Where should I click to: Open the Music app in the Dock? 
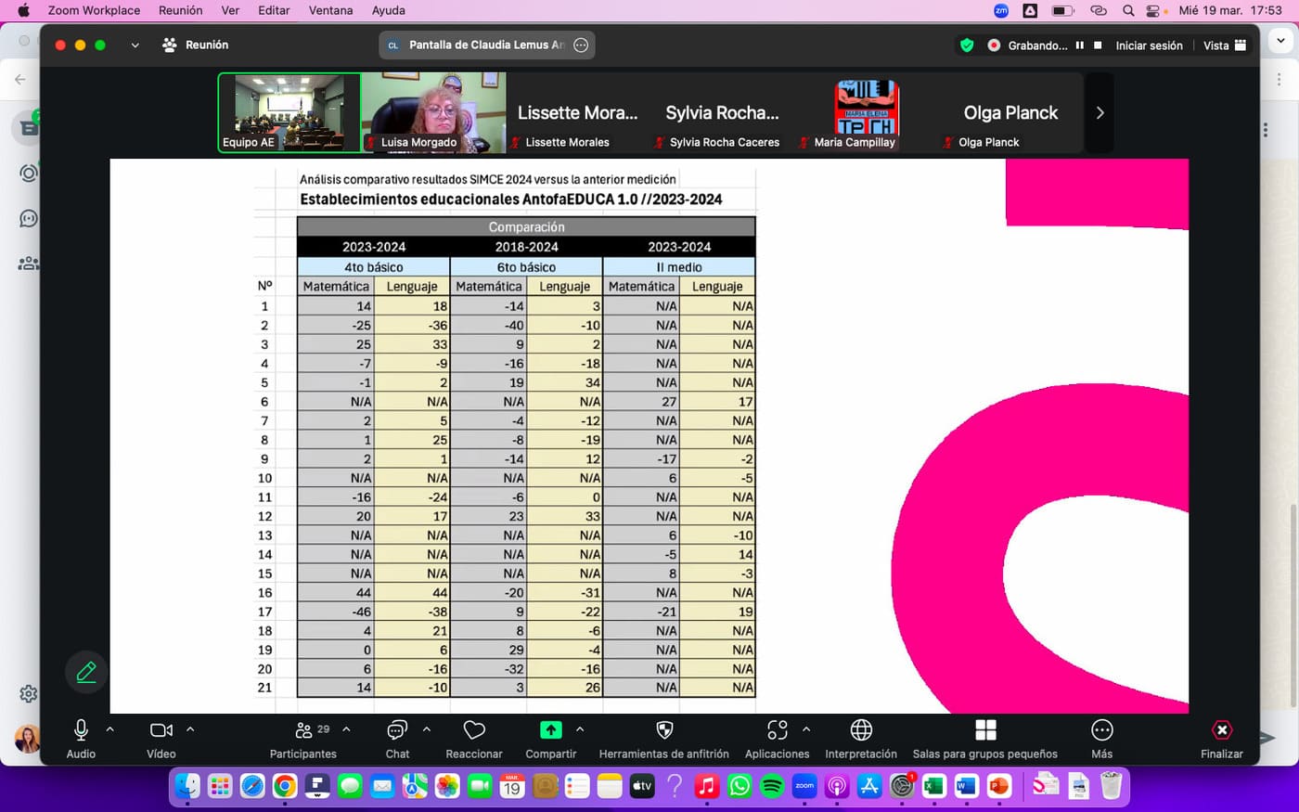[x=707, y=786]
